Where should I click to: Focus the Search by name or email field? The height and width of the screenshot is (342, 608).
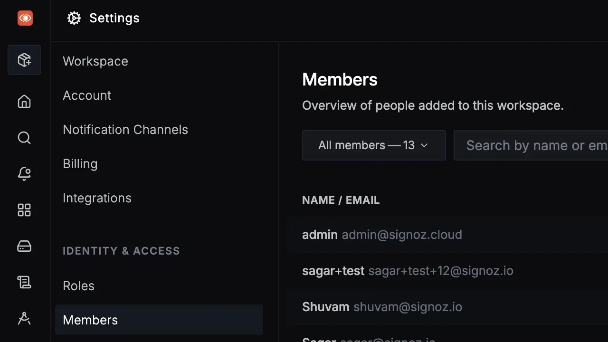click(x=531, y=145)
